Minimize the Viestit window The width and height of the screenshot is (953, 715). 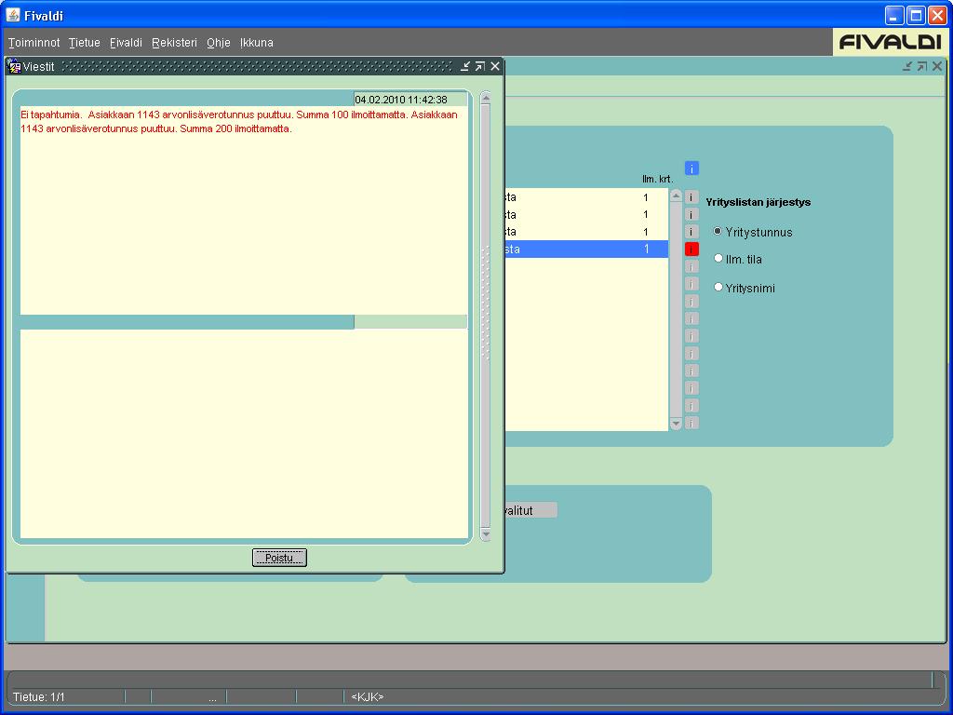click(465, 66)
